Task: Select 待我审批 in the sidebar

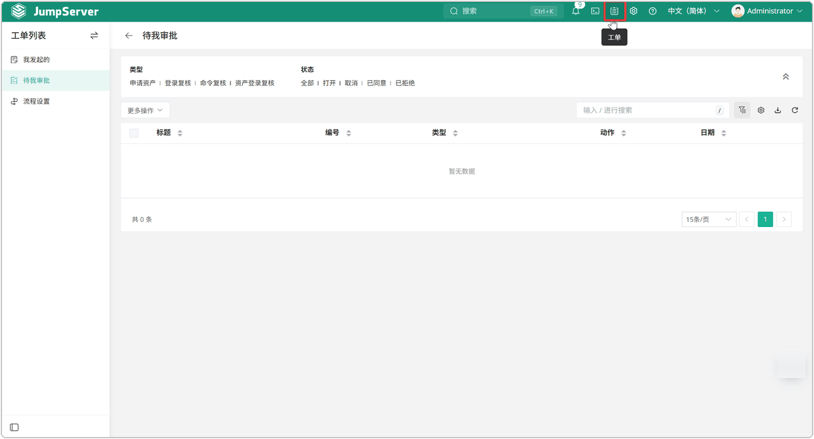Action: (55, 81)
